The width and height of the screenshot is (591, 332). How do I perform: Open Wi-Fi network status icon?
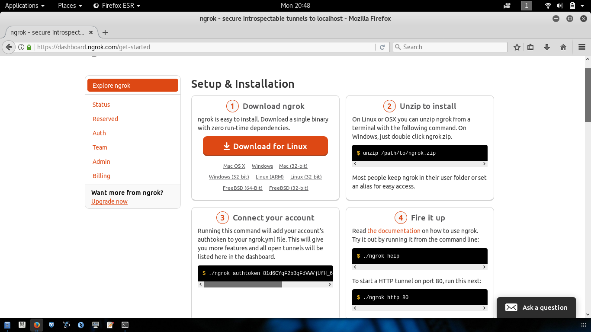[x=548, y=6]
